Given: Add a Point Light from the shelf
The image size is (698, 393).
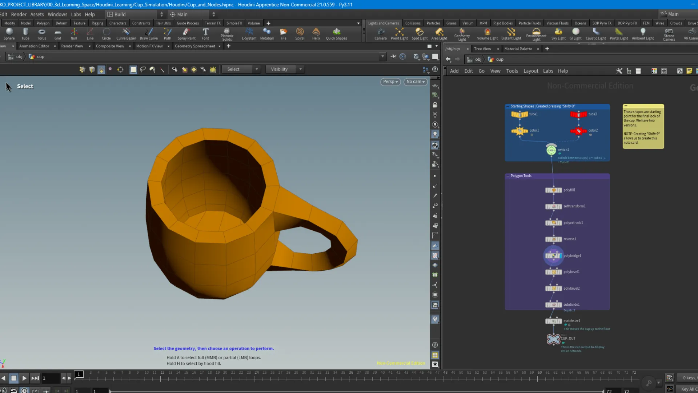Looking at the screenshot, I should click(x=399, y=34).
